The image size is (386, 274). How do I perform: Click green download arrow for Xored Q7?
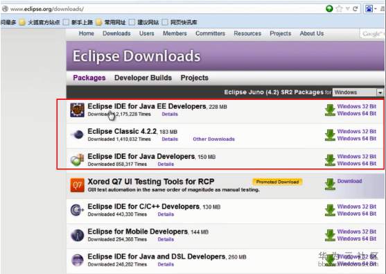(x=330, y=185)
